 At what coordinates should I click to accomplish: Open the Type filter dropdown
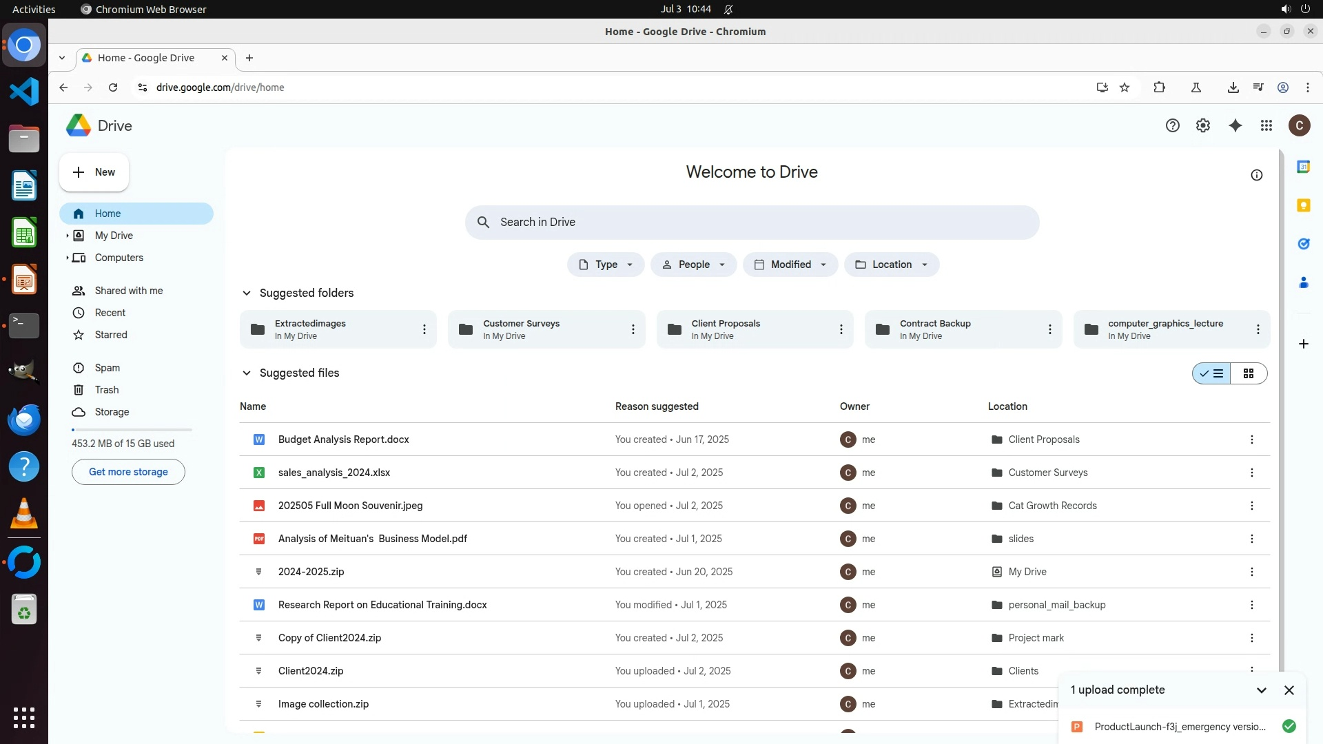click(x=605, y=265)
